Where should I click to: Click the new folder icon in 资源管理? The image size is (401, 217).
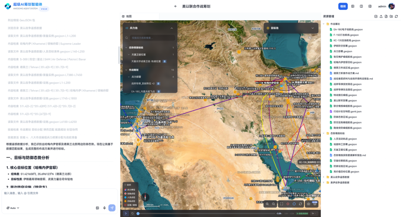pos(391,16)
